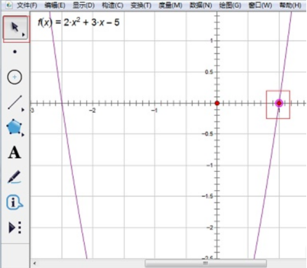Select the Point tool
Image resolution: width=307 pixels, height=268 pixels.
click(15, 52)
